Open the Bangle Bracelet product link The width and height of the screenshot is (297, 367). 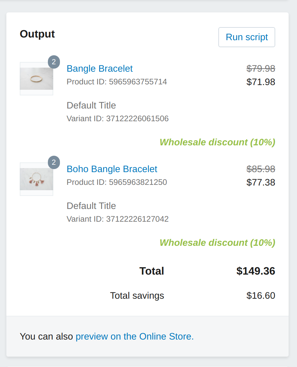pyautogui.click(x=100, y=69)
